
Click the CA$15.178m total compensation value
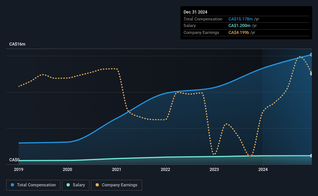click(241, 19)
